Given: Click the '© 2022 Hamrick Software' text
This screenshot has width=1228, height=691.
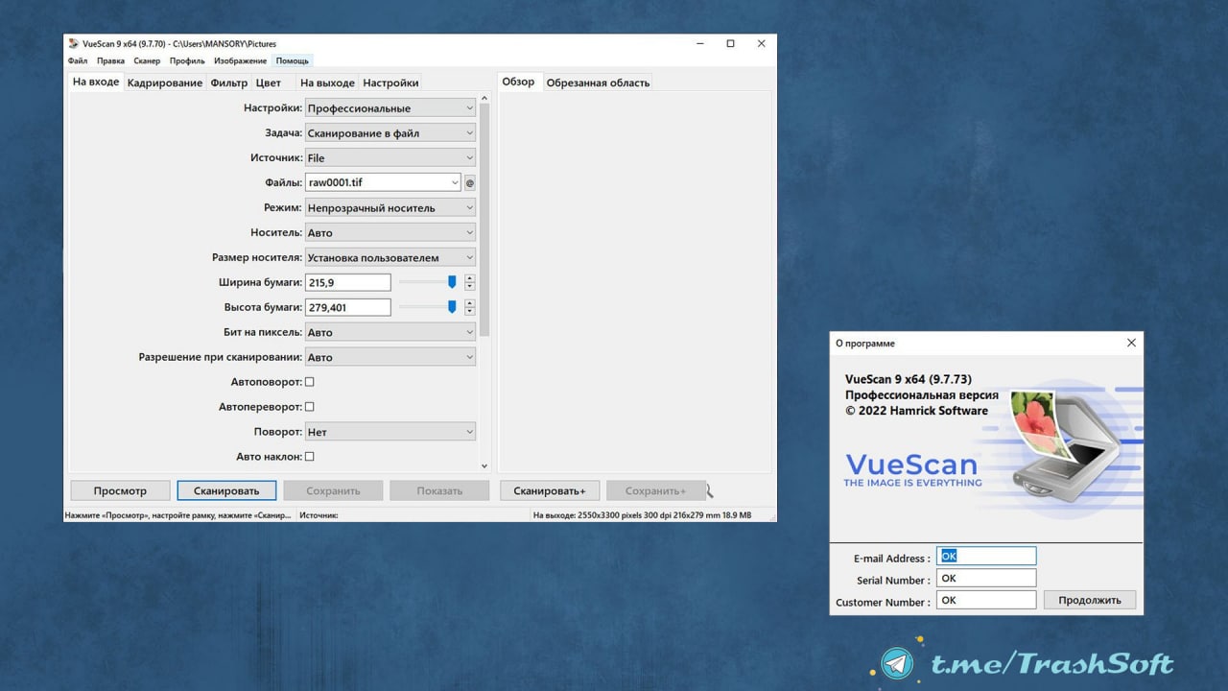Looking at the screenshot, I should pos(916,411).
